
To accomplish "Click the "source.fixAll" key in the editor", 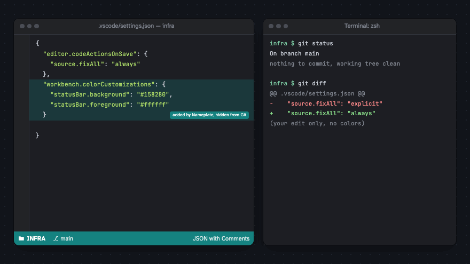I will 77,64.
